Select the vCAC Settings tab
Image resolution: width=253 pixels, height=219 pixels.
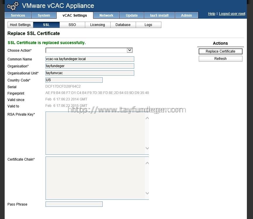coord(75,15)
